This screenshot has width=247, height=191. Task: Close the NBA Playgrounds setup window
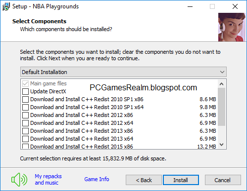[235, 6]
